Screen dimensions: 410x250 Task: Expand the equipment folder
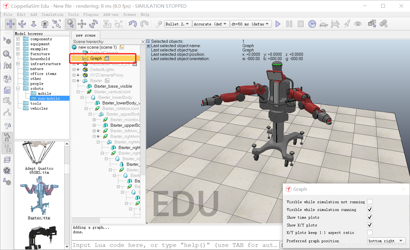coord(18,44)
